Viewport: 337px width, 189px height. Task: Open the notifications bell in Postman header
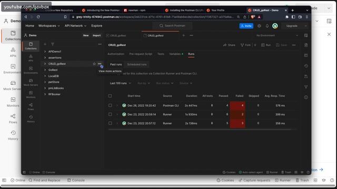[x=267, y=26]
